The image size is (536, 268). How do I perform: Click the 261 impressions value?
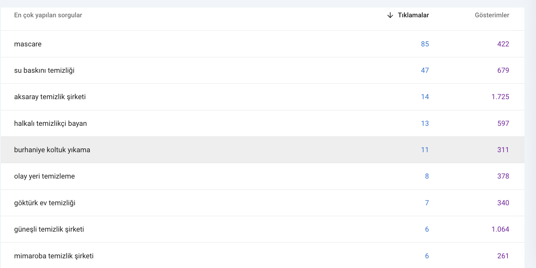click(x=503, y=256)
